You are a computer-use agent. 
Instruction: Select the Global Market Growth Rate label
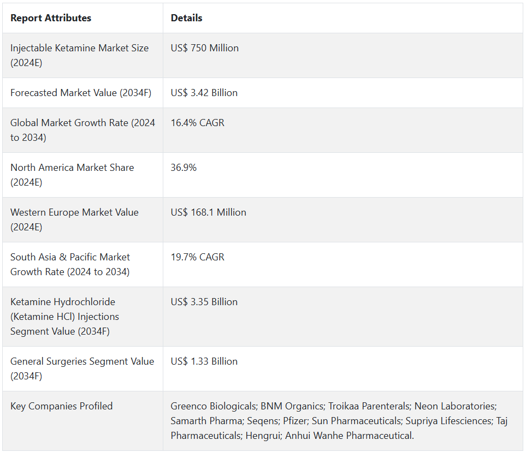(x=82, y=130)
